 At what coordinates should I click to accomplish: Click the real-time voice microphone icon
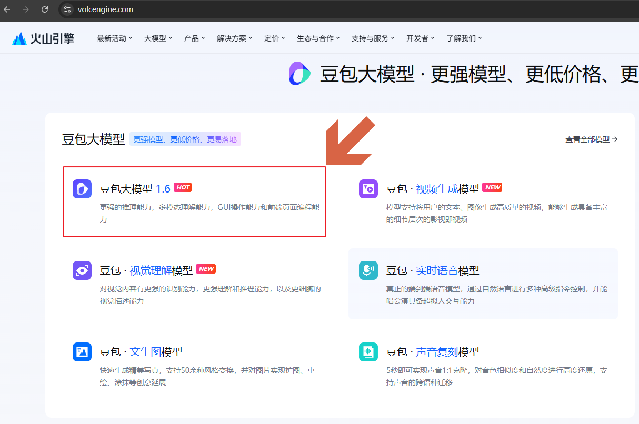pyautogui.click(x=368, y=270)
